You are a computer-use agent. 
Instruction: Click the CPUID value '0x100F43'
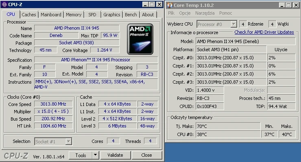point(209,106)
